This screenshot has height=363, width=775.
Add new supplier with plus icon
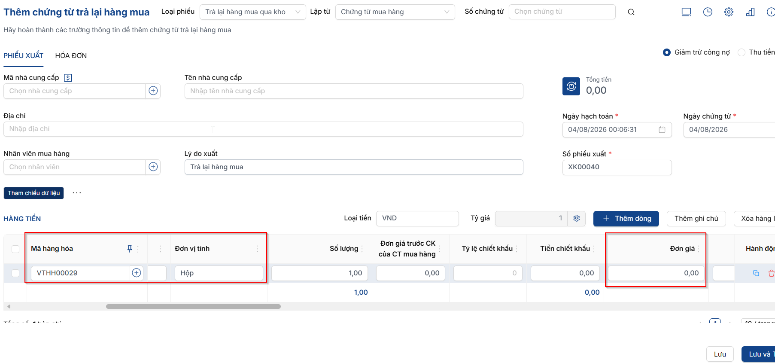click(x=153, y=91)
